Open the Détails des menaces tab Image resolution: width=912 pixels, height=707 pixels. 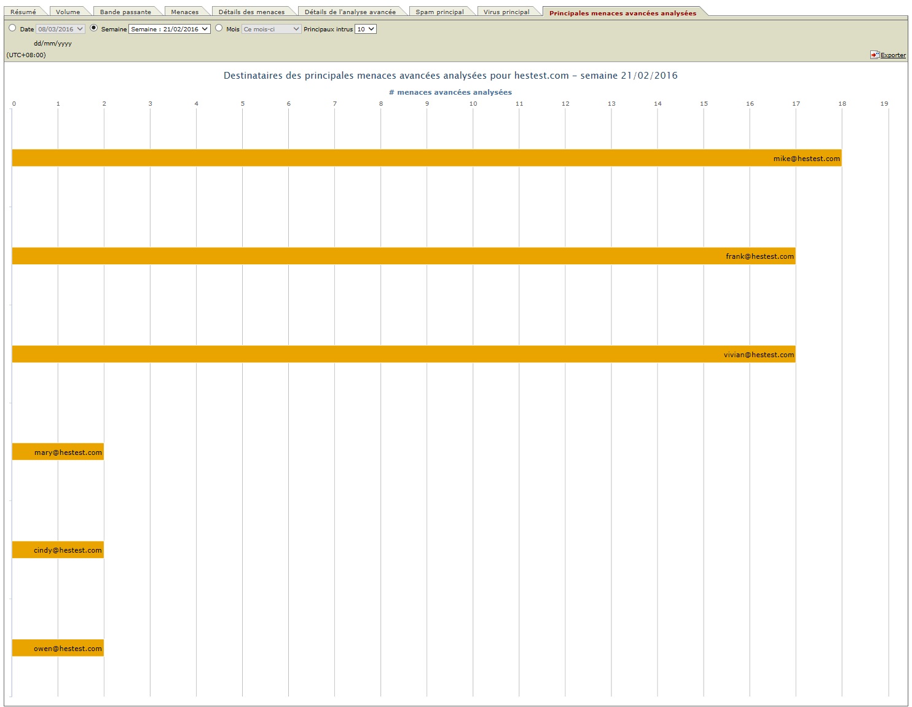click(x=251, y=12)
